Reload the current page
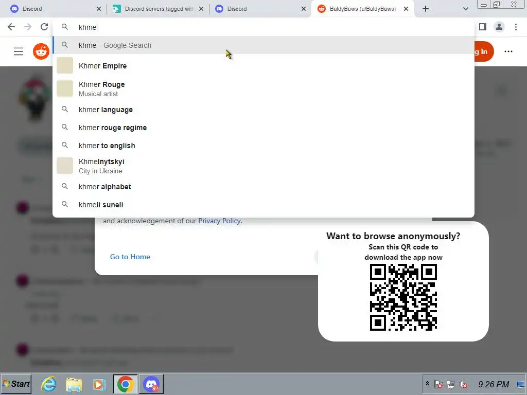This screenshot has height=395, width=527. click(x=44, y=27)
